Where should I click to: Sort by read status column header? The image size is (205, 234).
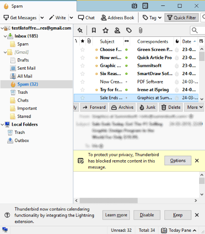coord(127,41)
